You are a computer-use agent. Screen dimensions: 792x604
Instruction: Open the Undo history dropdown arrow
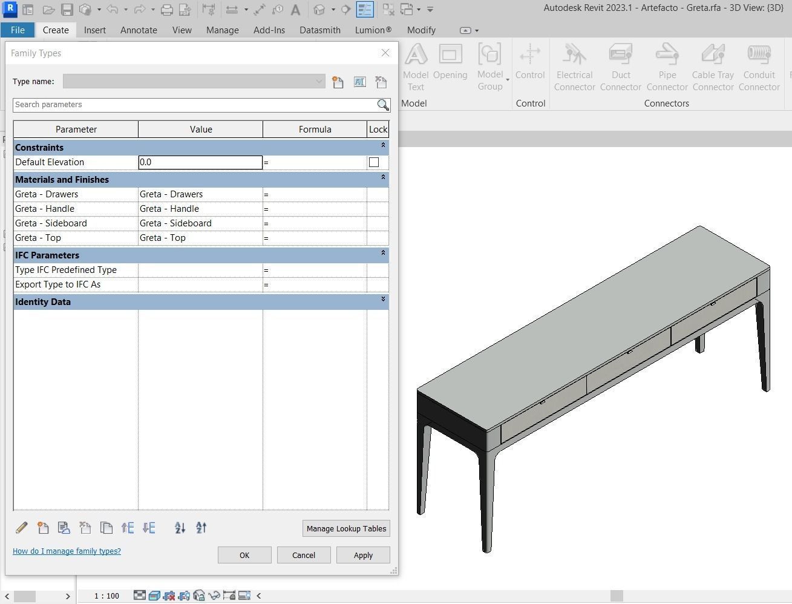point(126,10)
